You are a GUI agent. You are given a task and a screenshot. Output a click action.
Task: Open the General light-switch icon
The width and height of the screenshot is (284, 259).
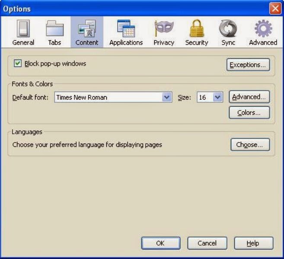click(x=23, y=28)
